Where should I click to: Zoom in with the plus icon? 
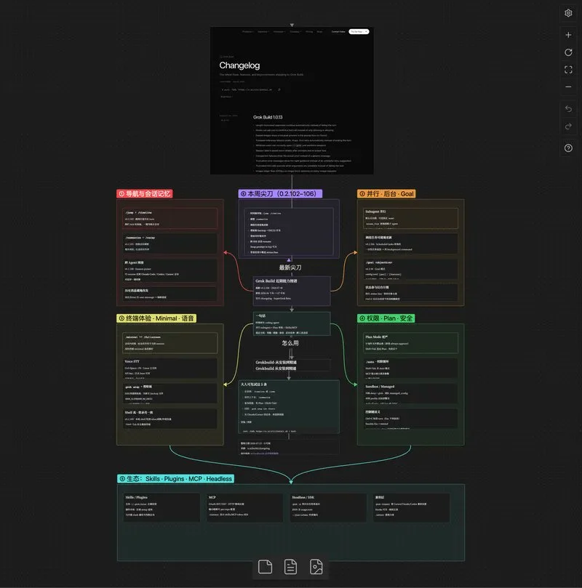click(568, 35)
